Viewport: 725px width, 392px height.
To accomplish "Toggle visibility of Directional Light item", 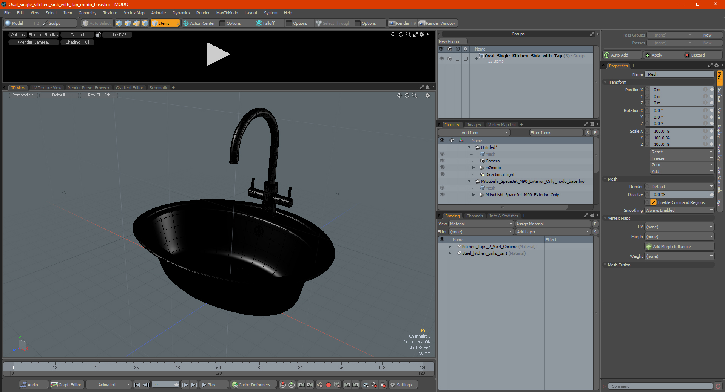I will click(442, 175).
